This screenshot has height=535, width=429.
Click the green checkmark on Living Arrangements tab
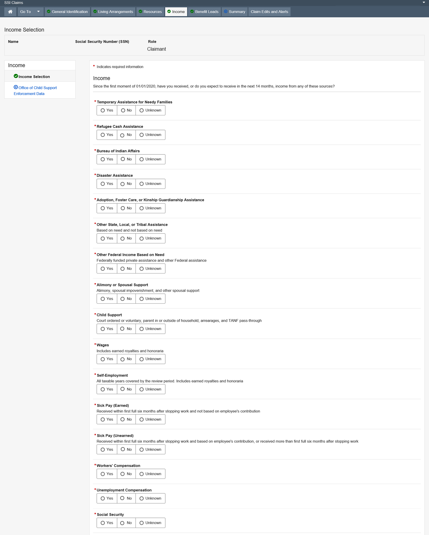[95, 12]
